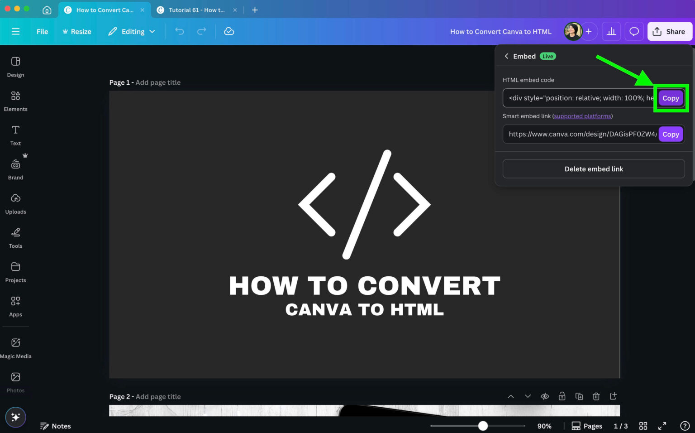The width and height of the screenshot is (695, 433).
Task: Open the Brand panel
Action: 15,168
